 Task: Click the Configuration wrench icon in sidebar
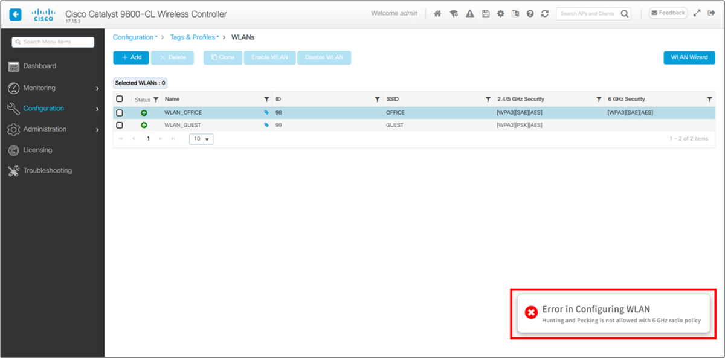pyautogui.click(x=14, y=109)
